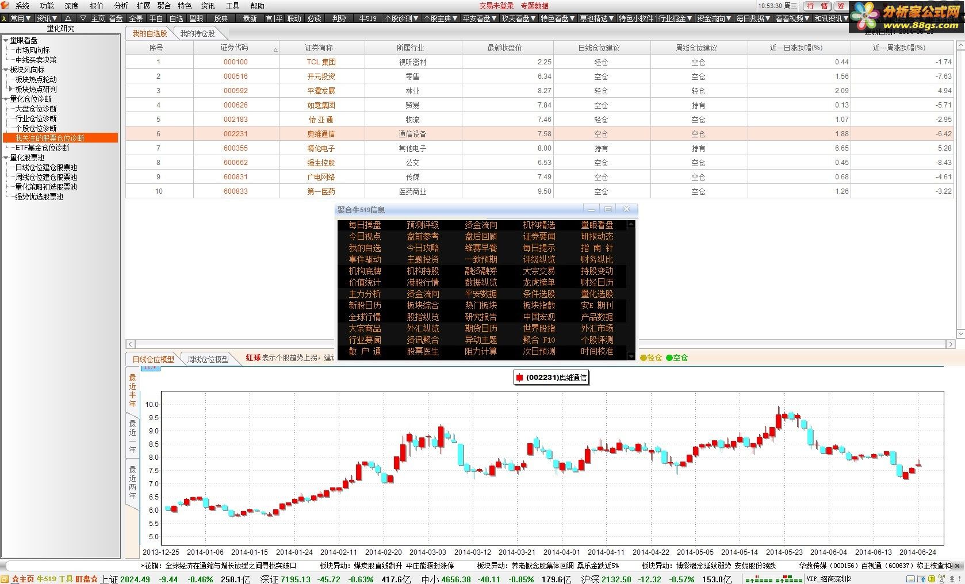965x584 pixels.
Task: Open the 票池精选 dropdown
Action: pos(597,18)
